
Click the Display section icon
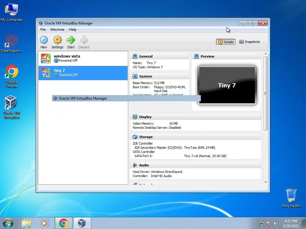pos(135,117)
